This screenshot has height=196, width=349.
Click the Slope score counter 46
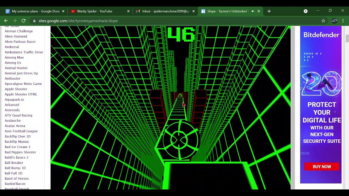tap(181, 35)
